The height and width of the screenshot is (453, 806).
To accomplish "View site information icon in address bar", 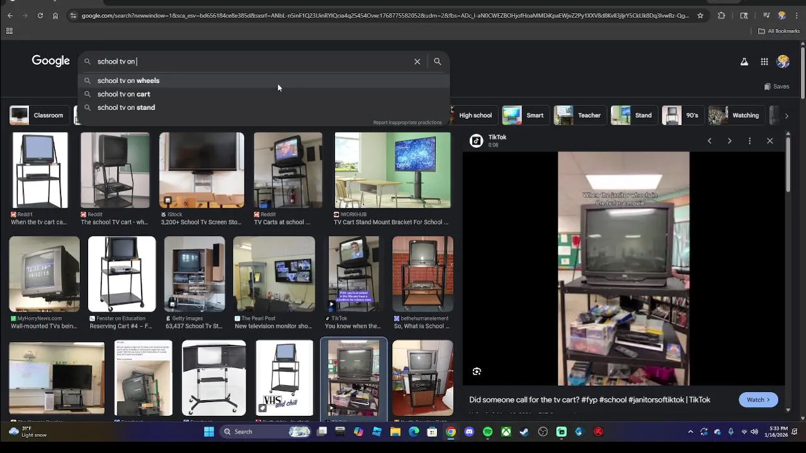I will click(74, 16).
